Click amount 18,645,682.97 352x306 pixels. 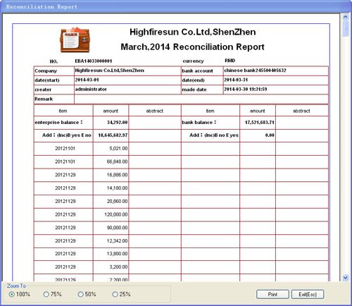click(113, 135)
